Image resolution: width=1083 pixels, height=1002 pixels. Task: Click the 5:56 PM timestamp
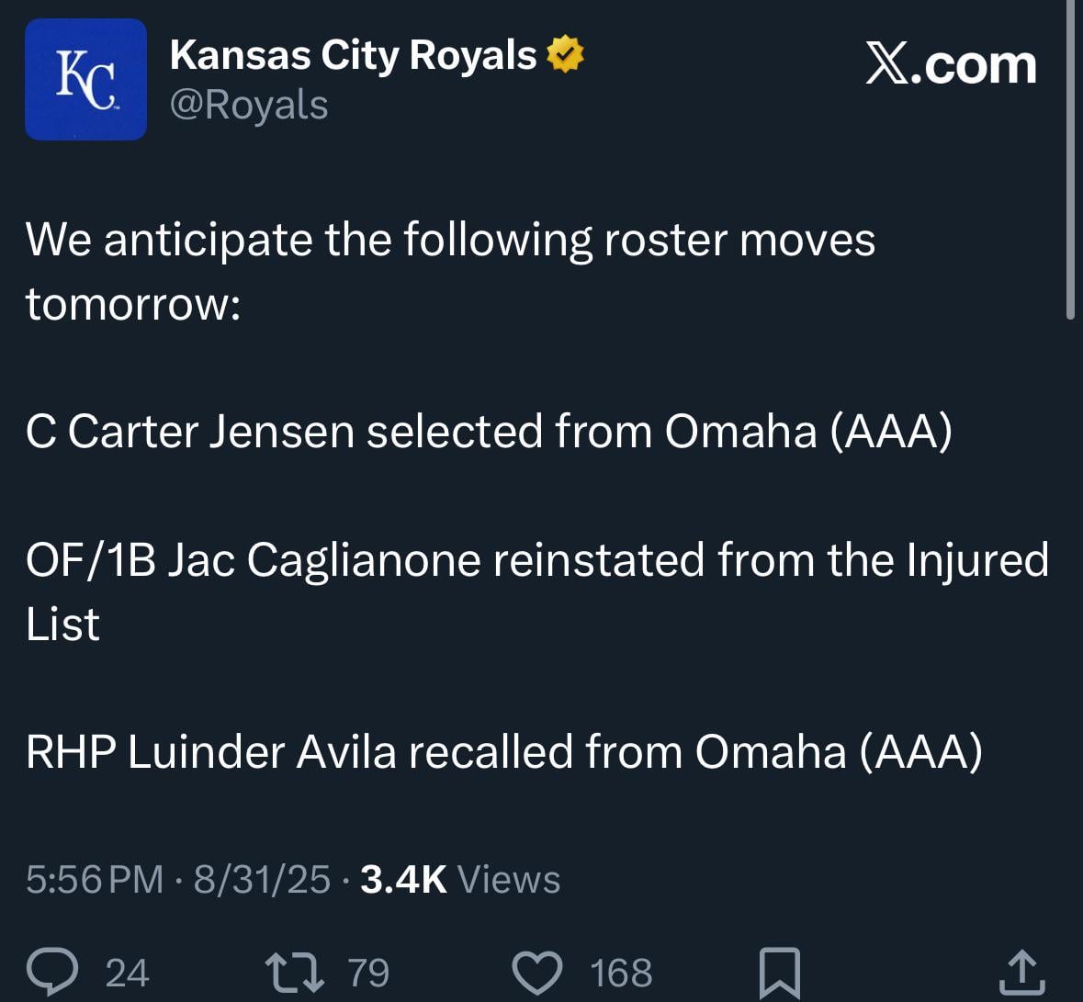(95, 879)
